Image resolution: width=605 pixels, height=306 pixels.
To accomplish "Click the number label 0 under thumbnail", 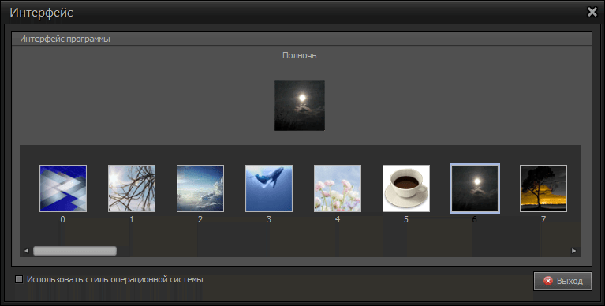I will 63,219.
